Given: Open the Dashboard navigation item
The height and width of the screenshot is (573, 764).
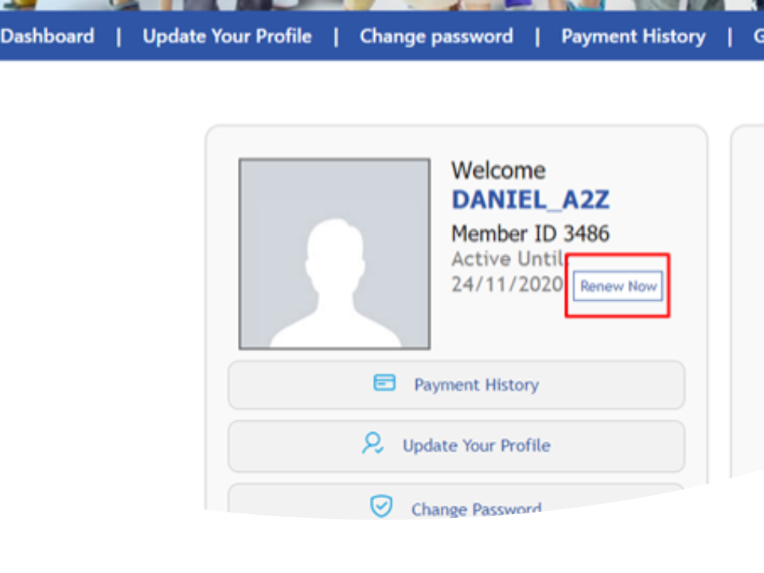Looking at the screenshot, I should coord(47,37).
